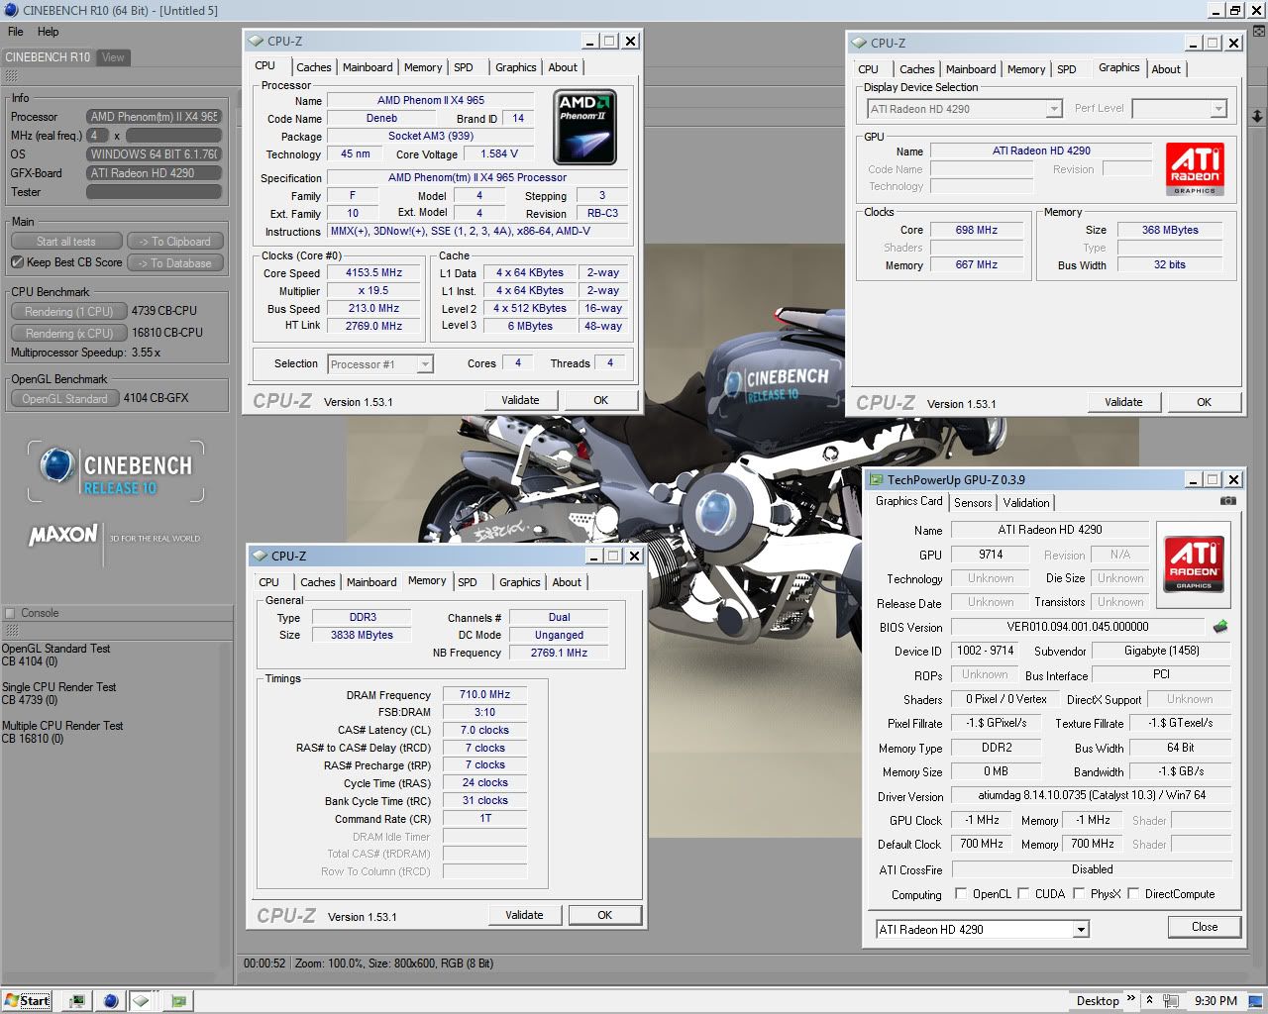Open the GPU-Z graphics card selector dropdown

point(1081,930)
